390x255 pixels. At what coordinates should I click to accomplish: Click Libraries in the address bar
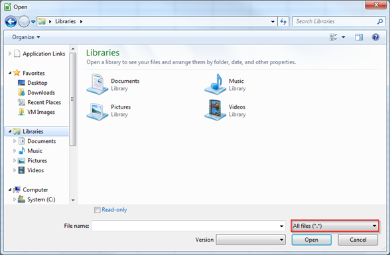(x=66, y=21)
